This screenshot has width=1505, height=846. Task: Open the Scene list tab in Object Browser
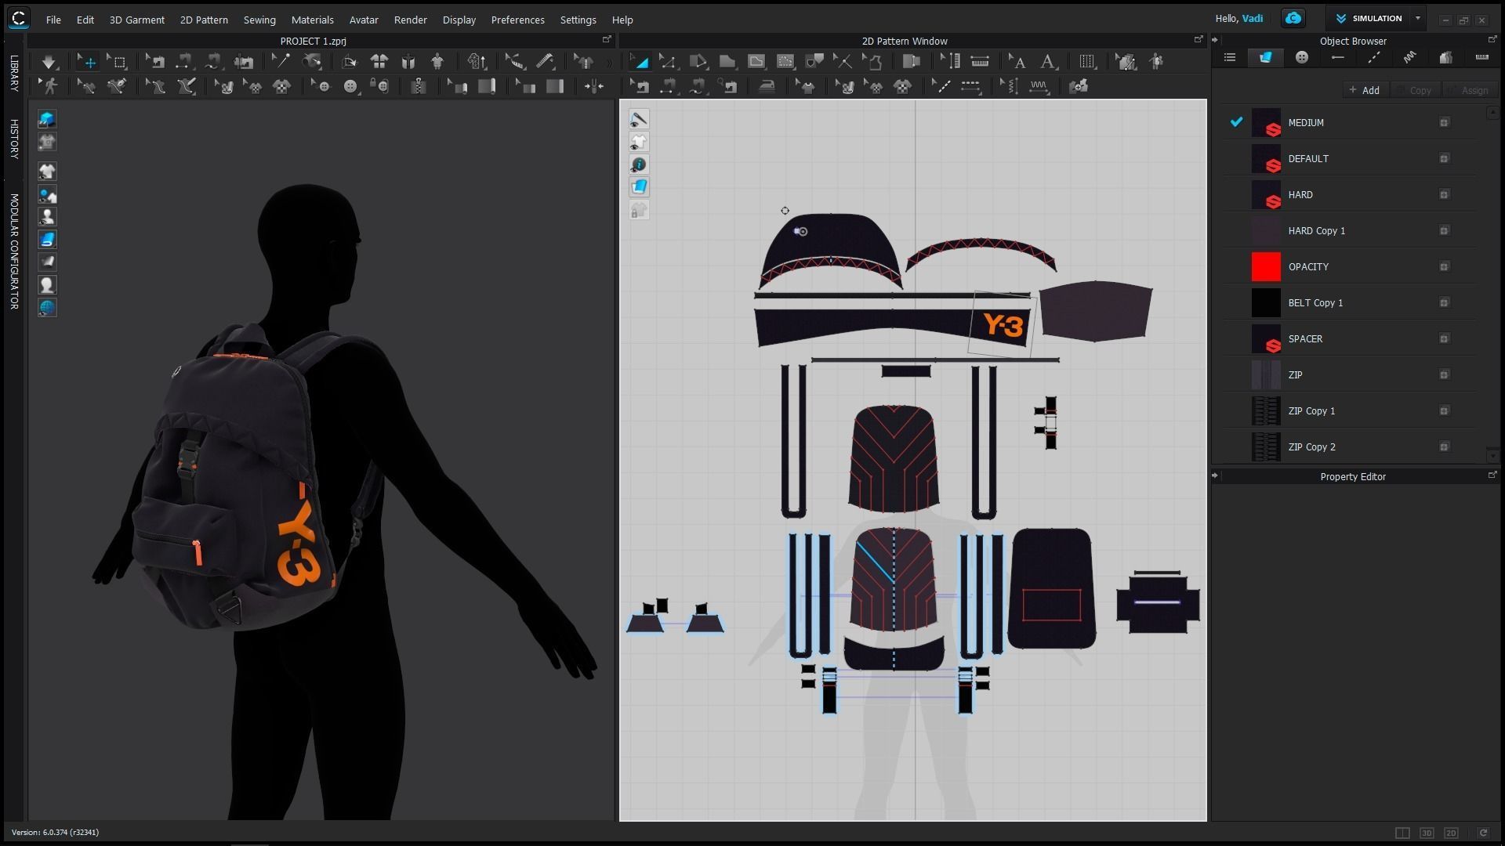click(x=1229, y=58)
